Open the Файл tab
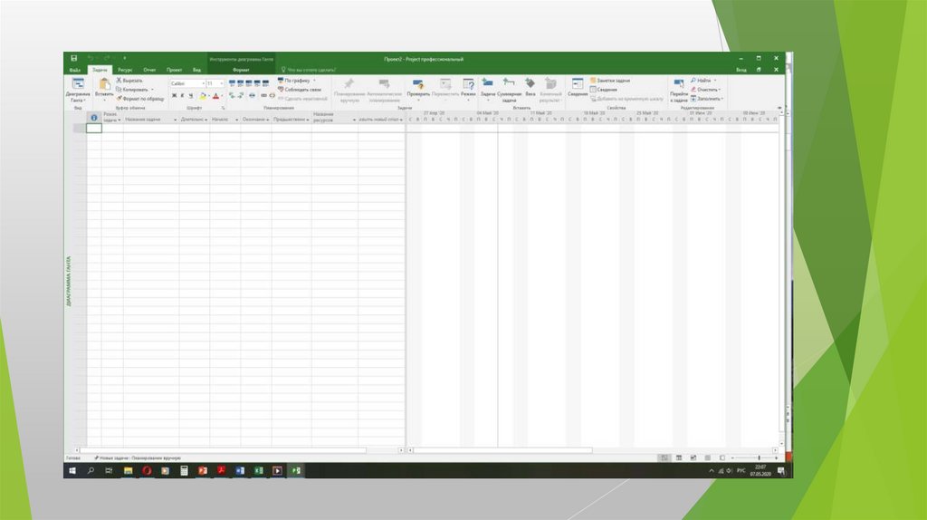The height and width of the screenshot is (520, 927). tap(75, 70)
